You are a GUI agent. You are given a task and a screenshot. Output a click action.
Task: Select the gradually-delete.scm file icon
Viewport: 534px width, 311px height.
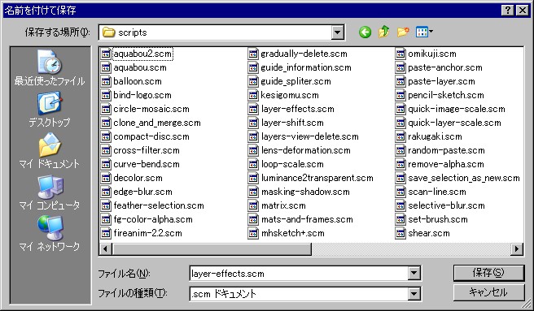[253, 54]
